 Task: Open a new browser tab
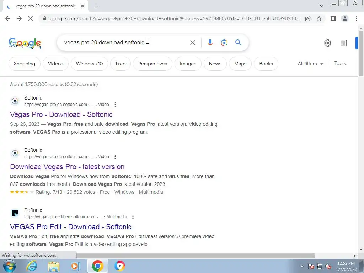click(96, 6)
